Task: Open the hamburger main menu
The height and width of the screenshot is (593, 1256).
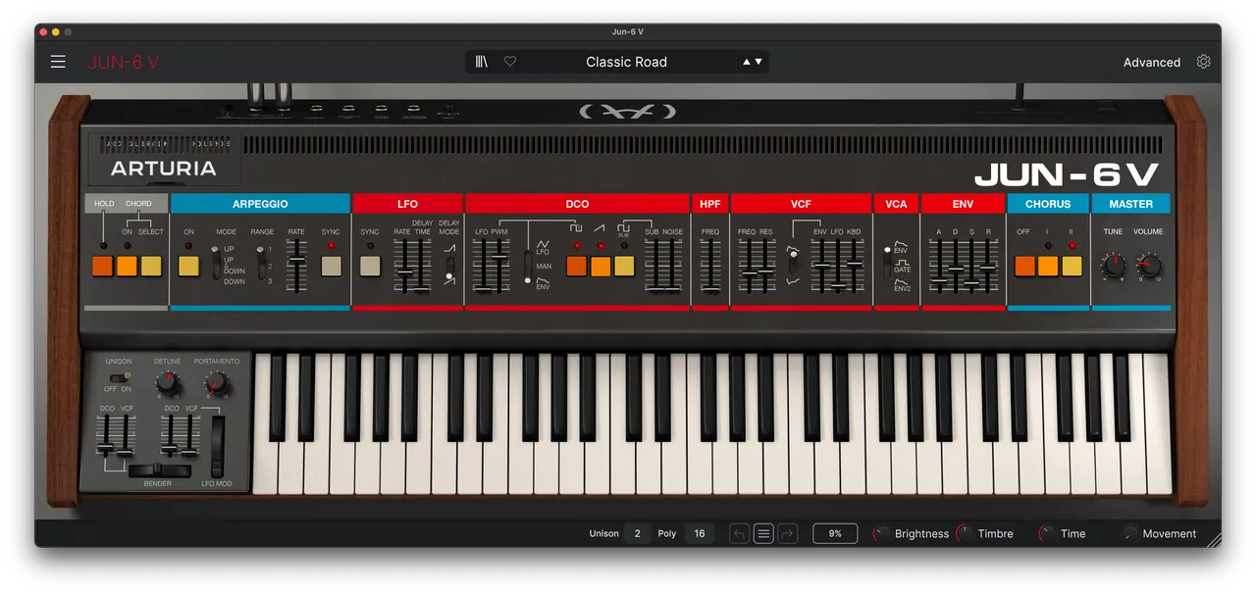Action: (x=58, y=62)
